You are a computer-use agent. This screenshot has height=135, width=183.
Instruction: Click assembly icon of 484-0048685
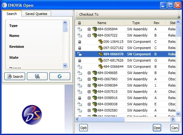[x=95, y=73]
